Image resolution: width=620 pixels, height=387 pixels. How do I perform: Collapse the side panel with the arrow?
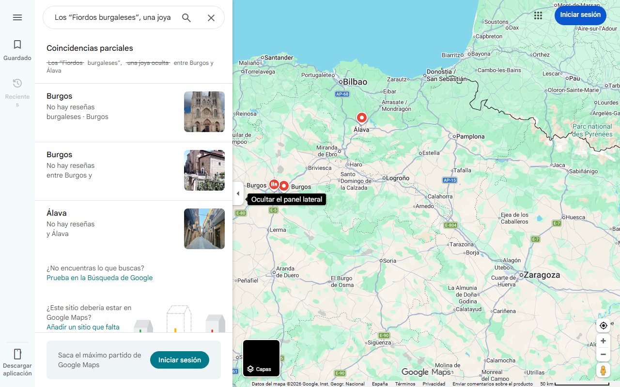point(238,193)
